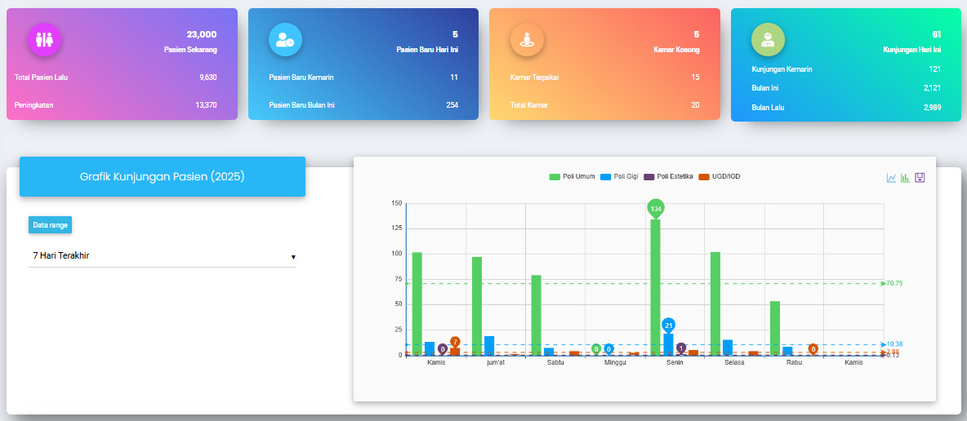Click the new patient icon on blue card
Screen dimensions: 967x421
coord(286,39)
